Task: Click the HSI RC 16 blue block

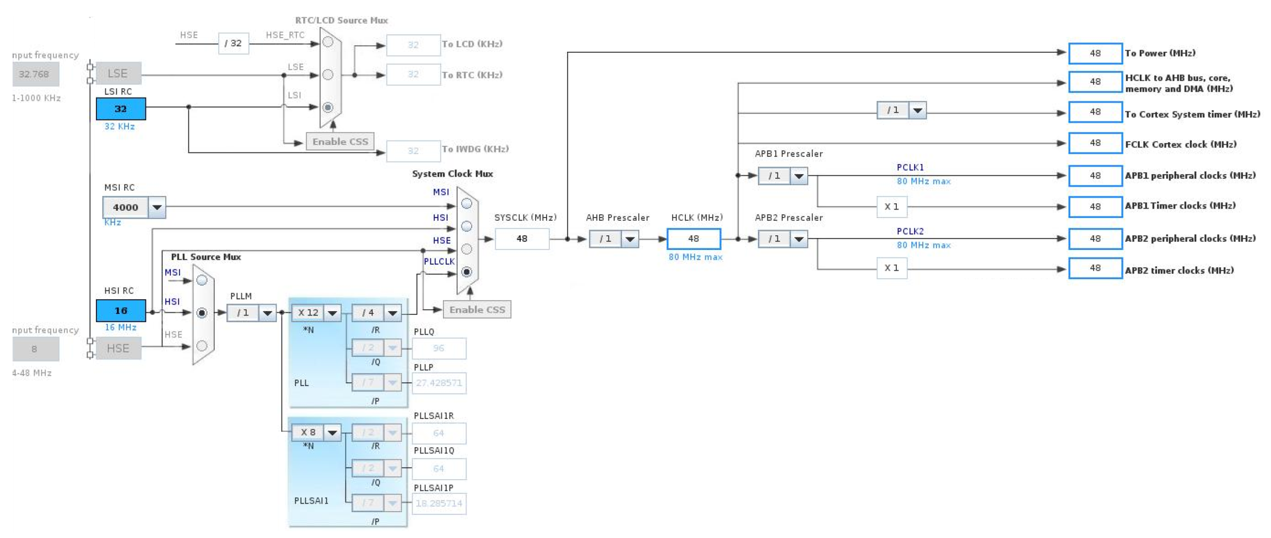Action: (121, 311)
